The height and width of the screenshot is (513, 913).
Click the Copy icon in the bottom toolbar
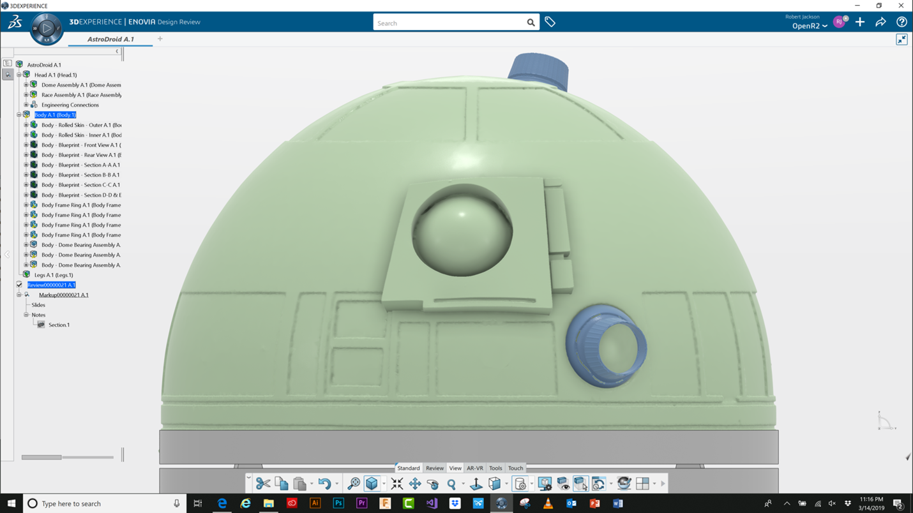(x=281, y=483)
